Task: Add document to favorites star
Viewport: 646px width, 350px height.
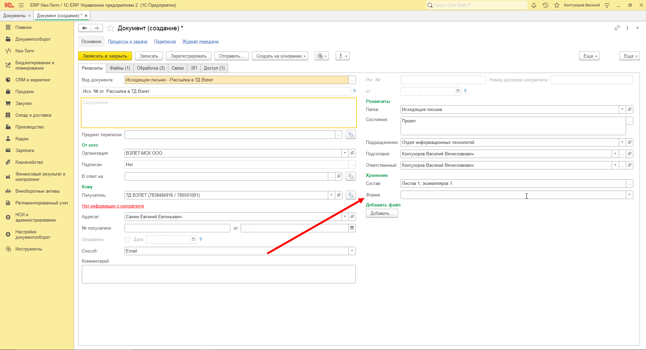Action: [110, 28]
